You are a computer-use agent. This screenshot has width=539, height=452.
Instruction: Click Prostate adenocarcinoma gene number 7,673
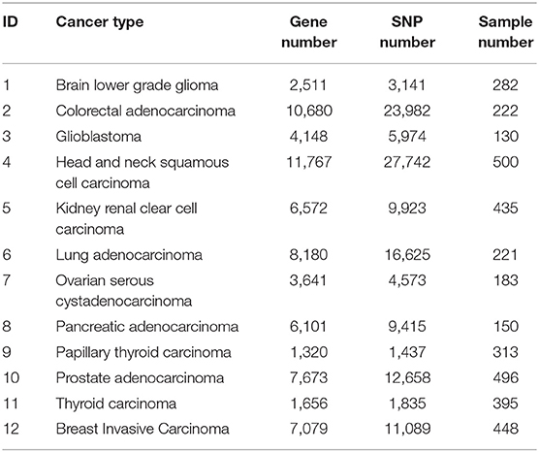tap(308, 377)
